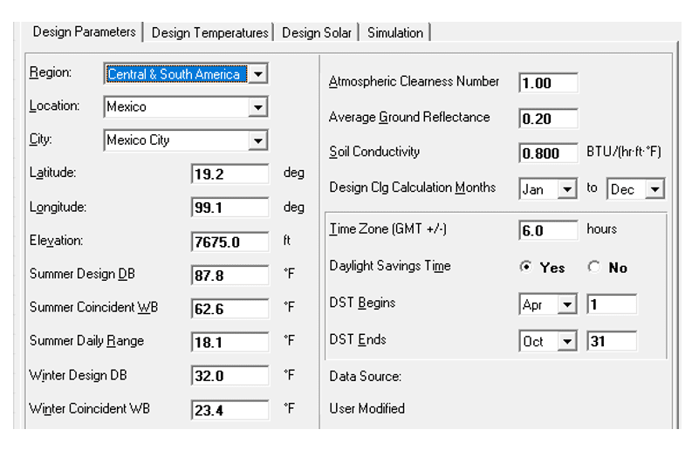Select the Design Parameters tab
The width and height of the screenshot is (692, 450).
(x=84, y=32)
